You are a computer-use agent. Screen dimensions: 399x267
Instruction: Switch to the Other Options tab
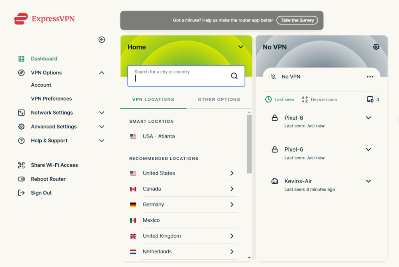[219, 99]
